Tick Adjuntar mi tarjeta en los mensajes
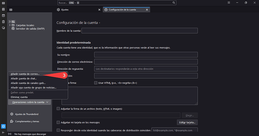Screen dimensions: 259x136 coord(58,122)
